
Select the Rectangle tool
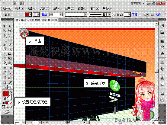click(10, 40)
